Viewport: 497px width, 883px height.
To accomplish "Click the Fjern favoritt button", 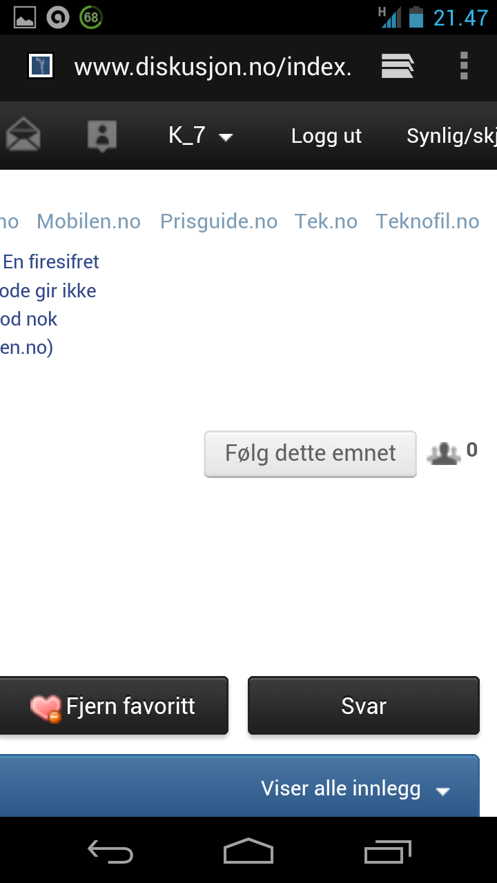I will pyautogui.click(x=112, y=706).
